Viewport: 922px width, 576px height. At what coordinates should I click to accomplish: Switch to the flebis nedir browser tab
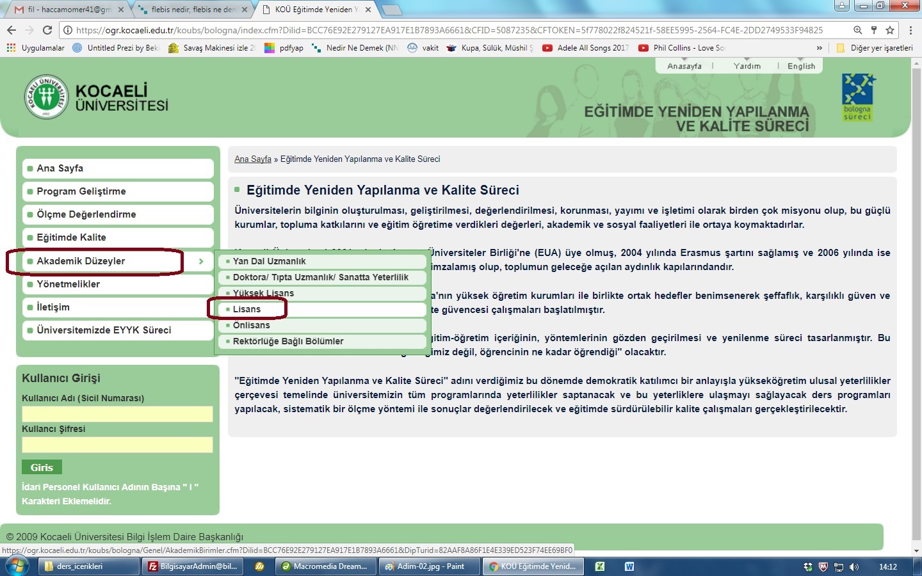click(x=192, y=10)
